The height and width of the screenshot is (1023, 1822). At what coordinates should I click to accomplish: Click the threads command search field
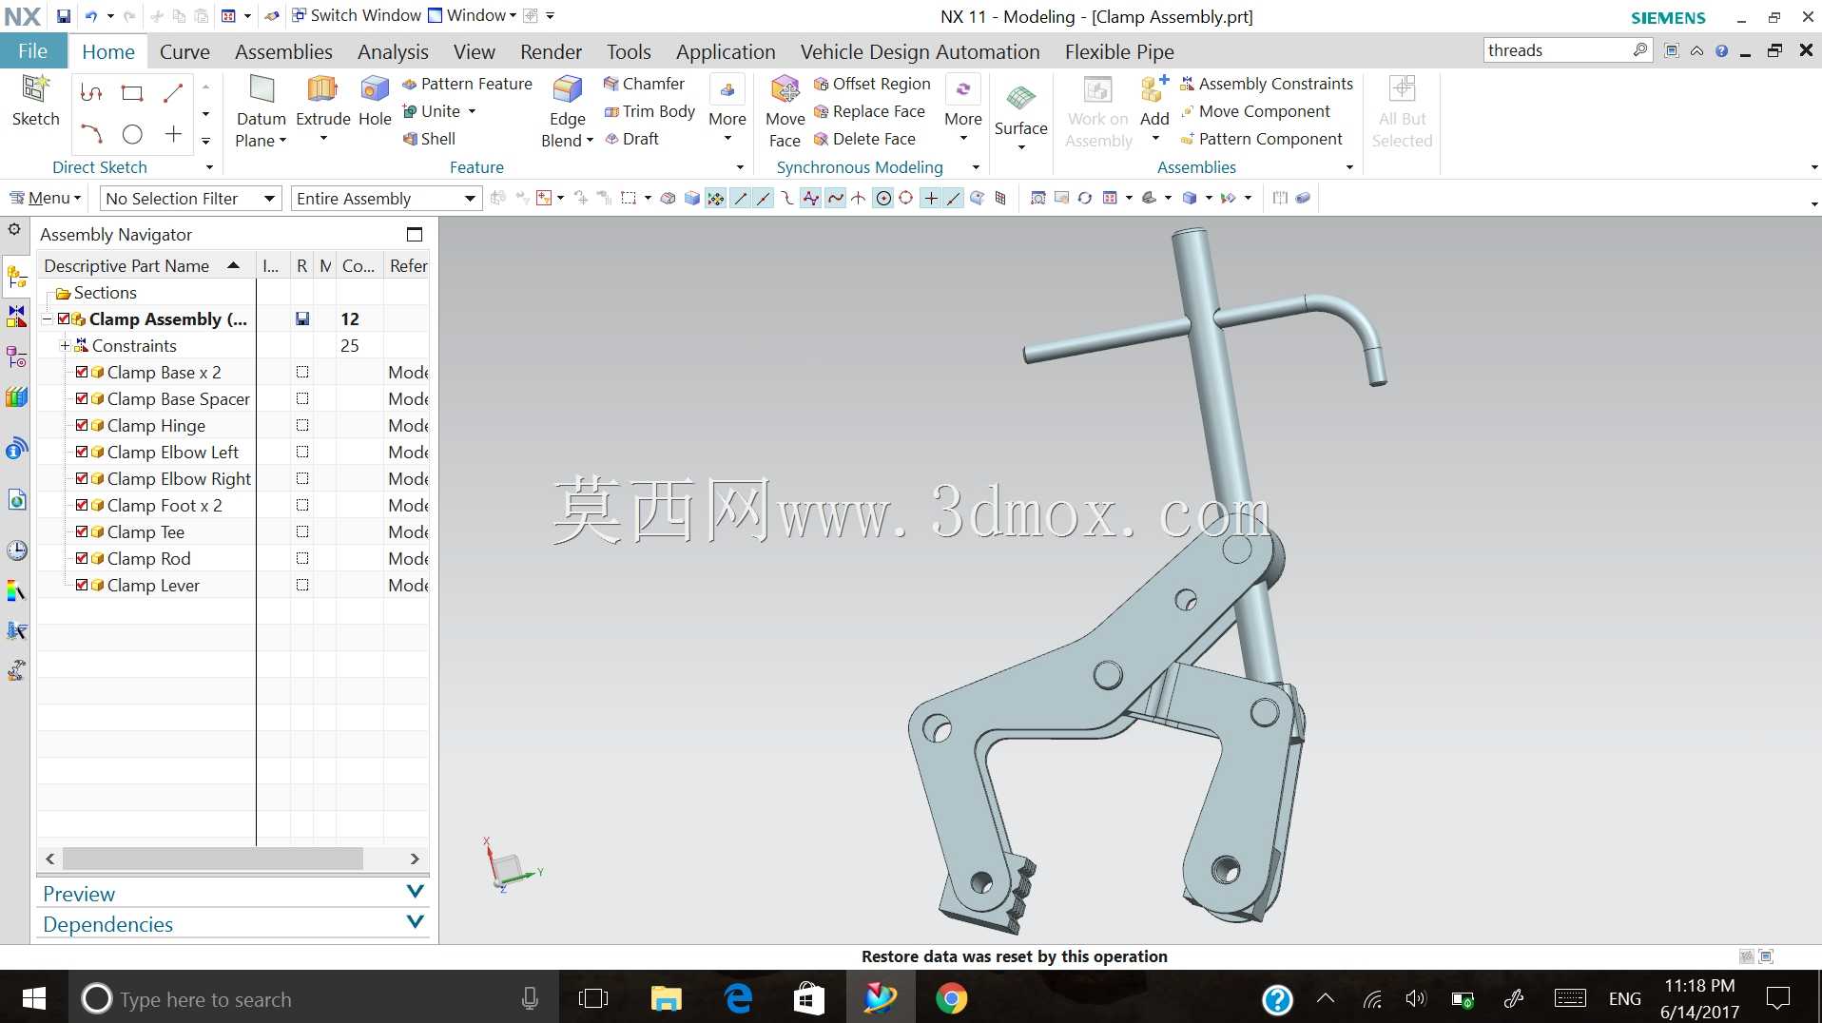pos(1559,50)
